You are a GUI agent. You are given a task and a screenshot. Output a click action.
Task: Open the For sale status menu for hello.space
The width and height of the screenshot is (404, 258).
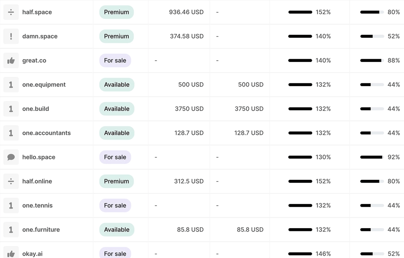coord(115,157)
